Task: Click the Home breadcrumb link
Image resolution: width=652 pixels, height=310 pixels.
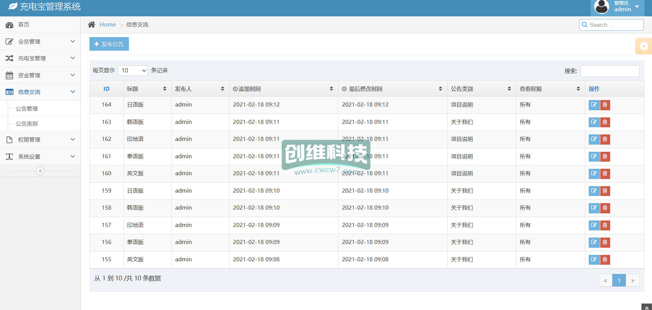Action: coord(107,25)
